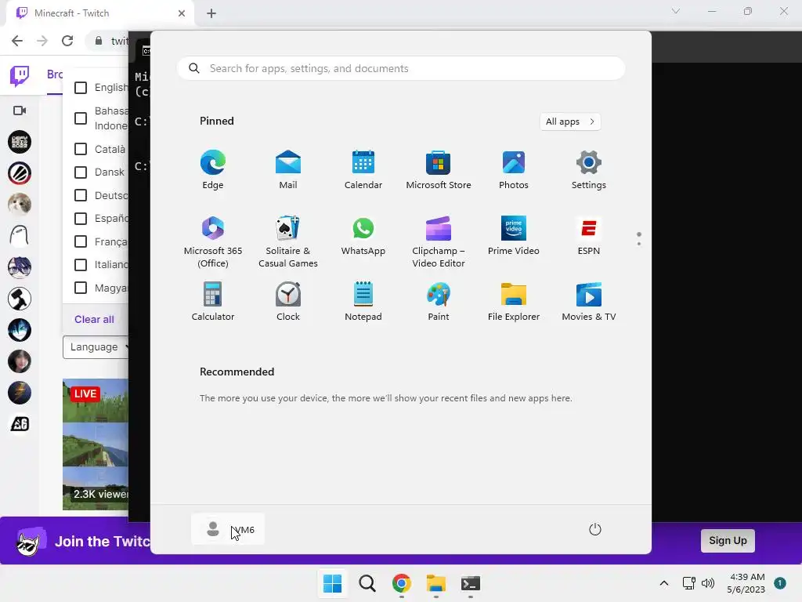Open the cat avatar channel in Twitch sidebar
Image resolution: width=802 pixels, height=602 pixels.
20,205
